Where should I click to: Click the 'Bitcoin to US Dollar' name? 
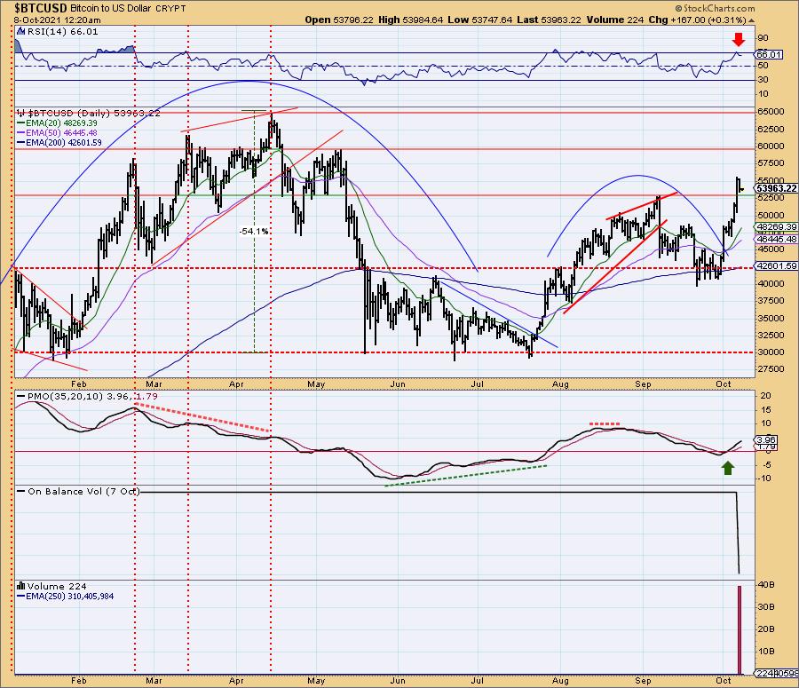tap(111, 8)
